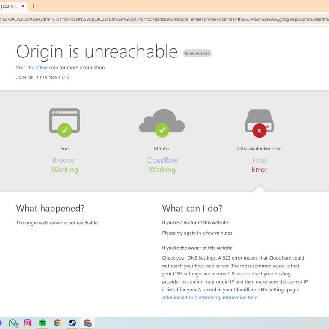Close the 523 Origin browser tab
Screen dimensions: 329x329
pyautogui.click(x=23, y=6)
